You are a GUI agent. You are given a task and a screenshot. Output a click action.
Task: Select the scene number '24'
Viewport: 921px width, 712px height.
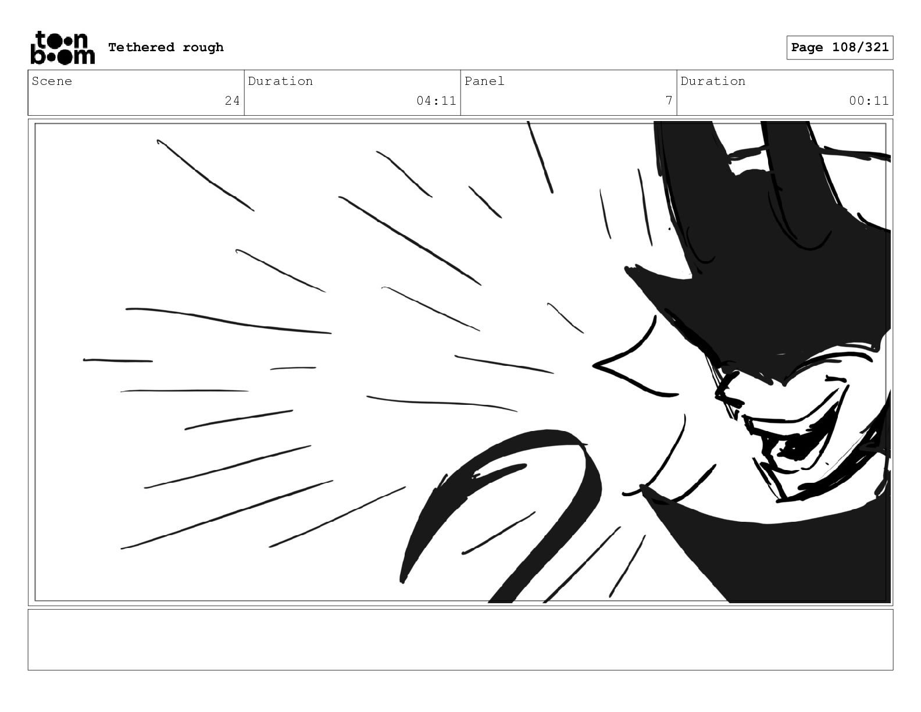232,101
